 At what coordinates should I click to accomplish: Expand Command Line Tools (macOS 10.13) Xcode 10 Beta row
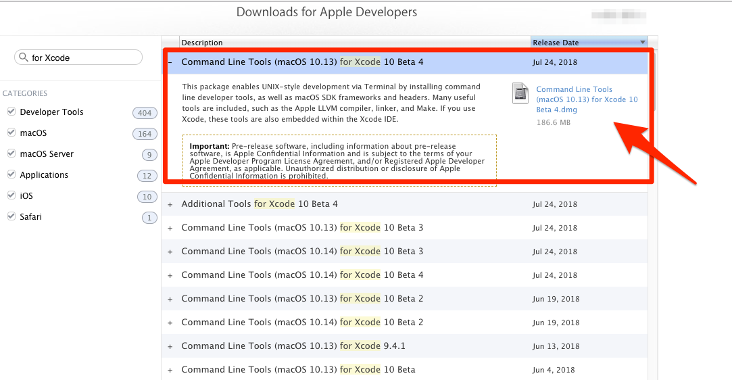pos(170,371)
